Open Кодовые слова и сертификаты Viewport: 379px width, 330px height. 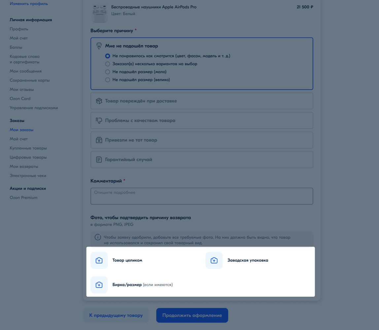pos(25,59)
